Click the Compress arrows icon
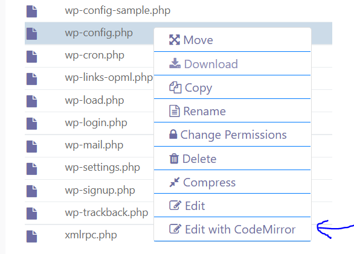Screen dimensions: 354x254 (175, 182)
